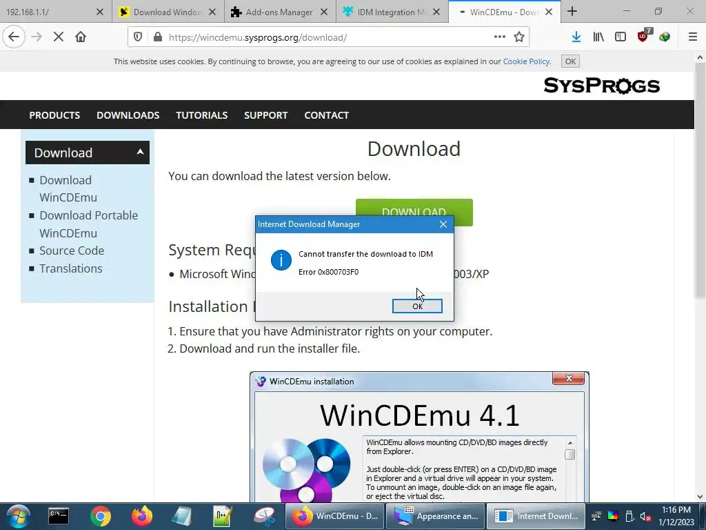The width and height of the screenshot is (706, 530).
Task: Open the taskbar clock showing 1:16 PM
Action: pos(676,516)
